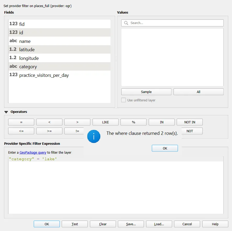Load sample values with the Sample button
Screen dimensions: 232x231
coord(146,92)
